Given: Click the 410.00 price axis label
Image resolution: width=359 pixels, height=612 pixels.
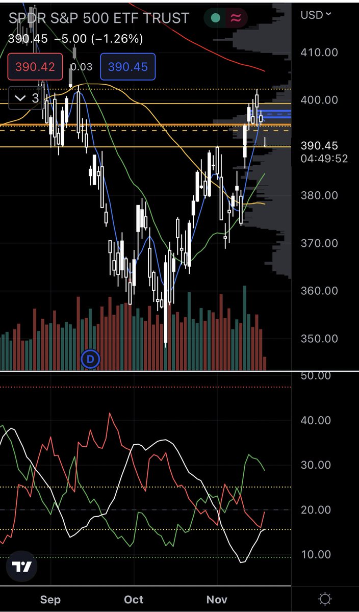Looking at the screenshot, I should click(319, 52).
